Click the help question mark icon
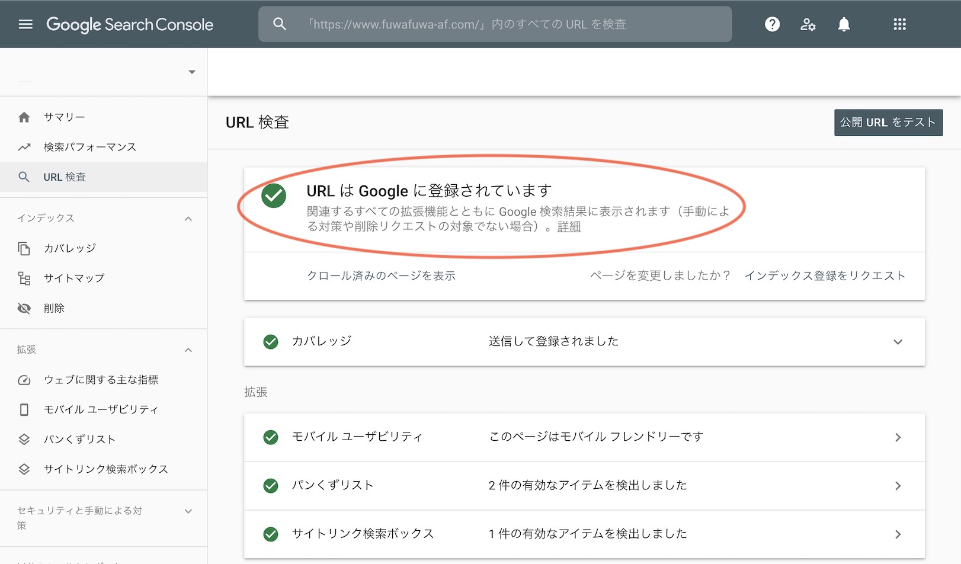This screenshot has width=961, height=564. click(x=772, y=24)
